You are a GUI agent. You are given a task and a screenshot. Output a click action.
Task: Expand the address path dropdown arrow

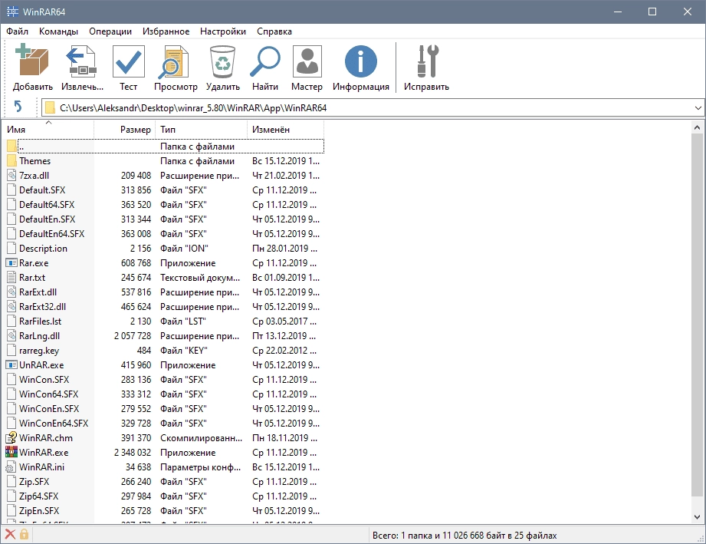tap(698, 108)
